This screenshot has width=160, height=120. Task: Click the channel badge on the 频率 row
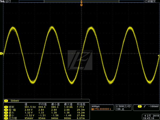point(6,107)
